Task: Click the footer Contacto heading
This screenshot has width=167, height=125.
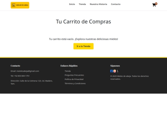Action: click(x=15, y=66)
